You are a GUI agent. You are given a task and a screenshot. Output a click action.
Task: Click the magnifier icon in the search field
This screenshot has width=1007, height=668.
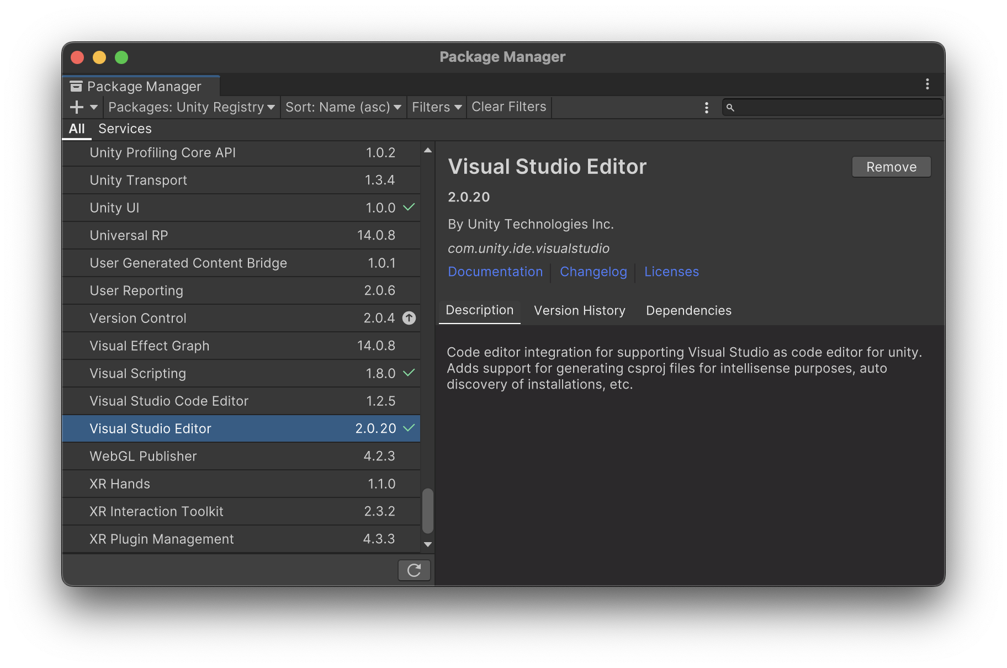(732, 107)
